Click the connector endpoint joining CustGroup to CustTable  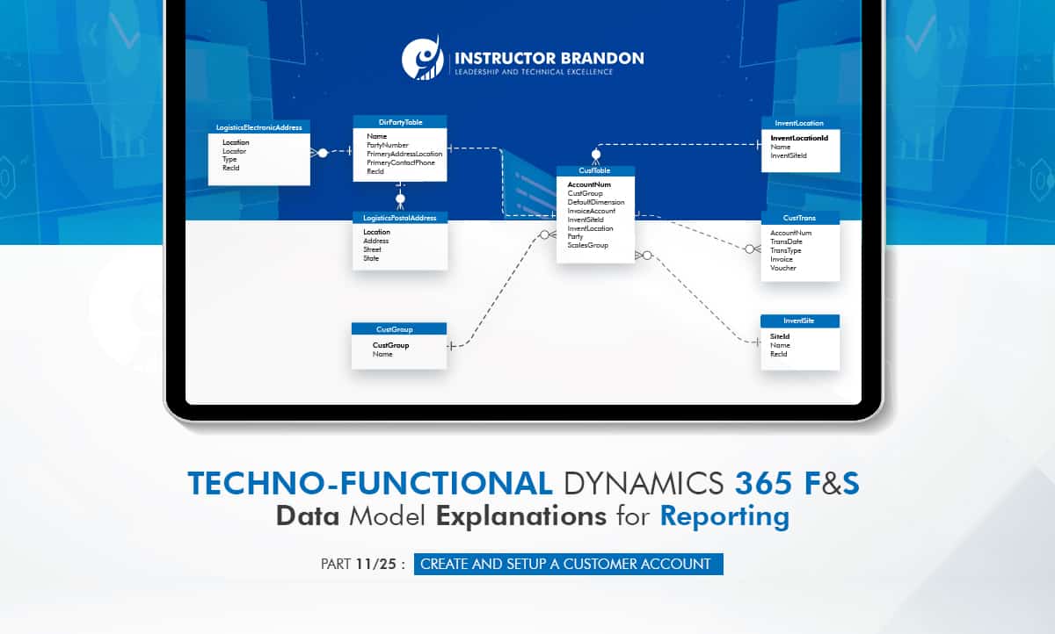point(451,345)
